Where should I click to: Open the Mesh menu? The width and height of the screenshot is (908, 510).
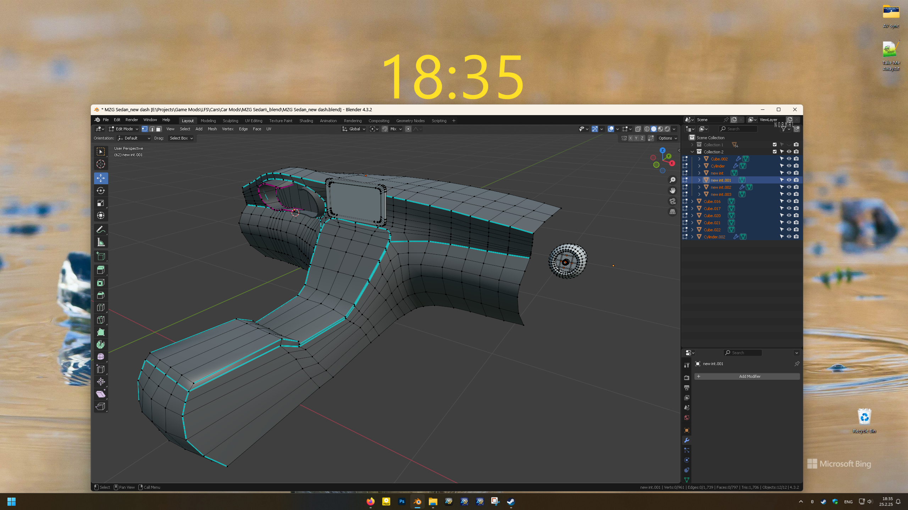coord(212,129)
